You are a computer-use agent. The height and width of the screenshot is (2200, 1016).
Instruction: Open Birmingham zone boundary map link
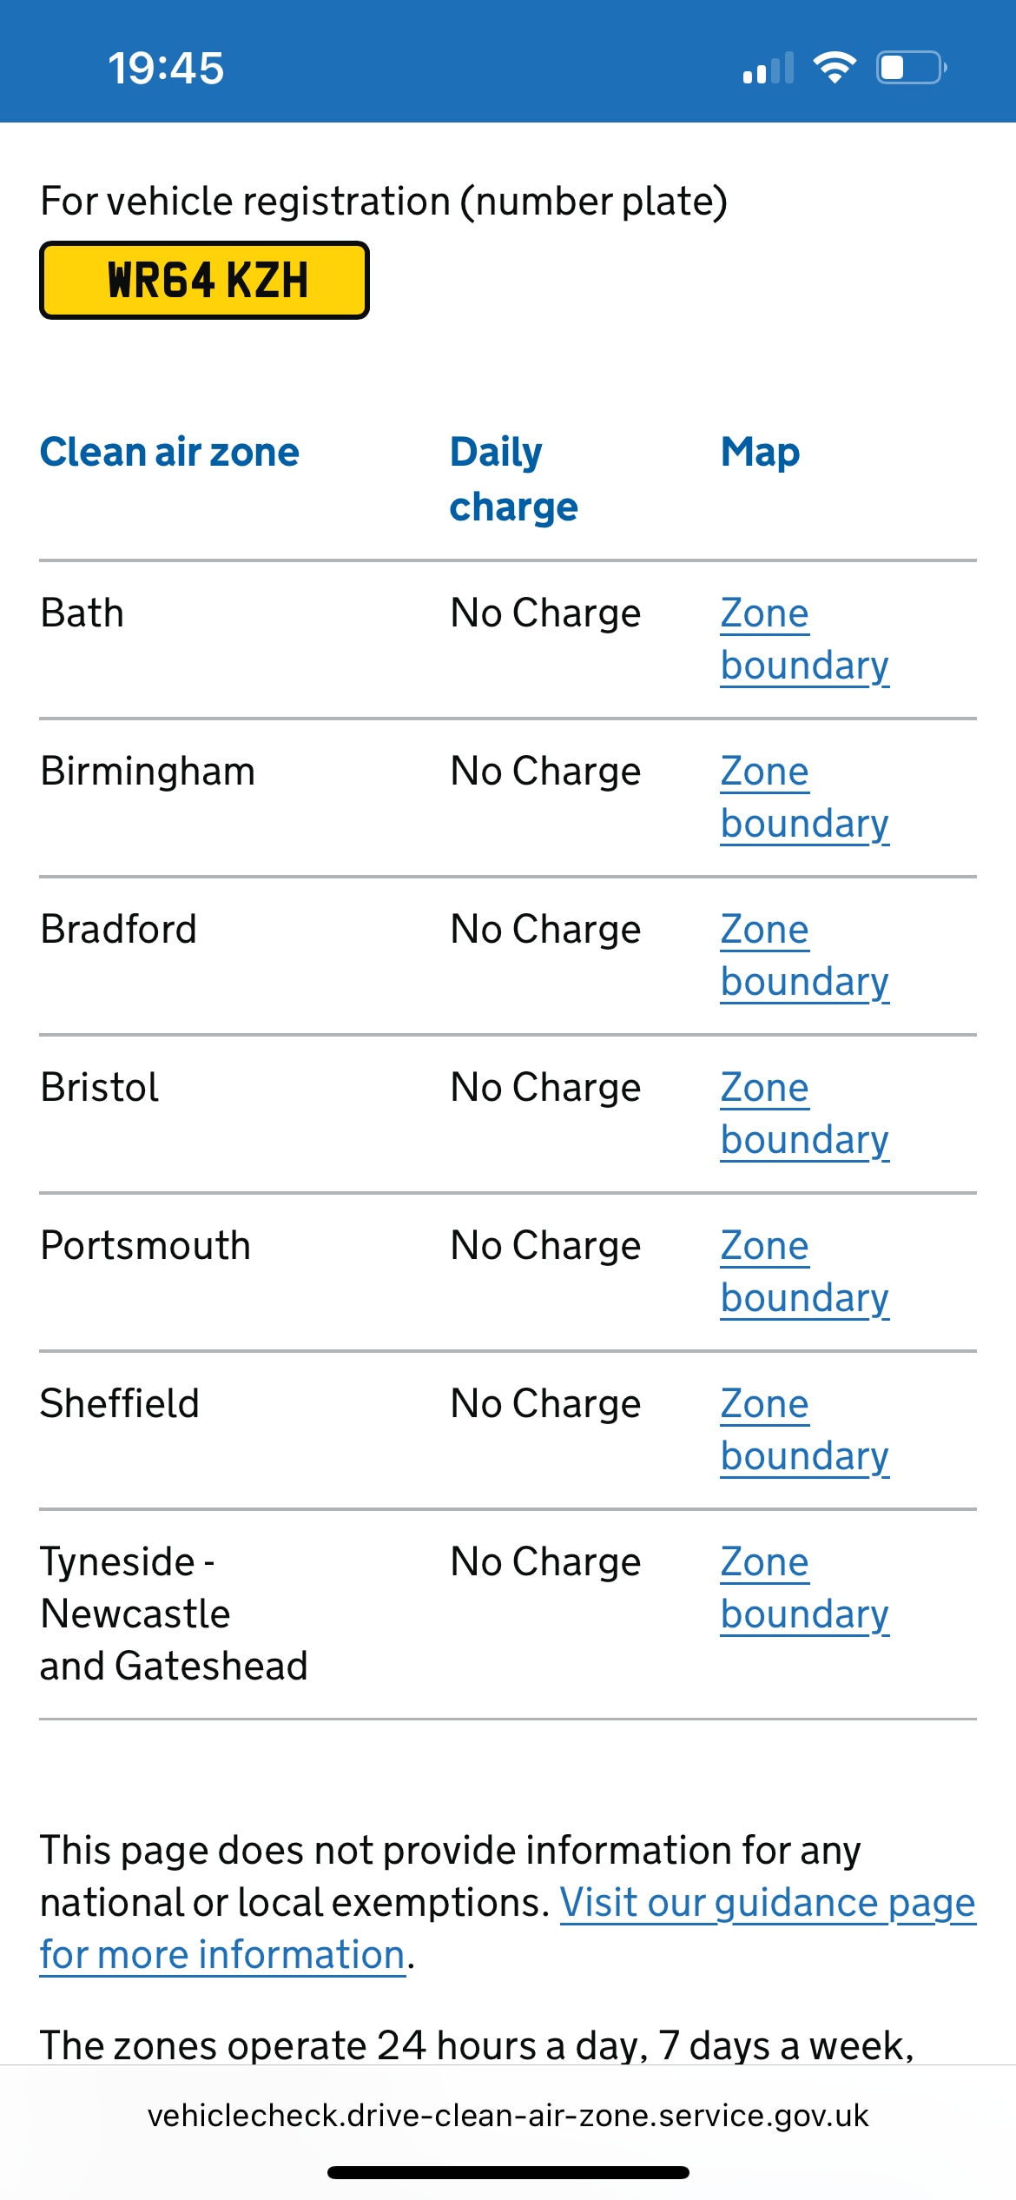pos(803,797)
